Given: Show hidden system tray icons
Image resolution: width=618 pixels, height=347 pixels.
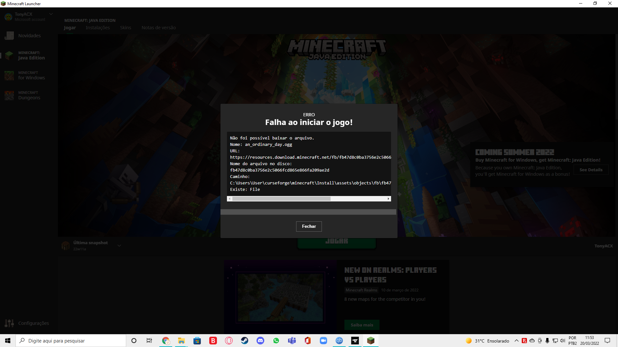Looking at the screenshot, I should [x=517, y=341].
